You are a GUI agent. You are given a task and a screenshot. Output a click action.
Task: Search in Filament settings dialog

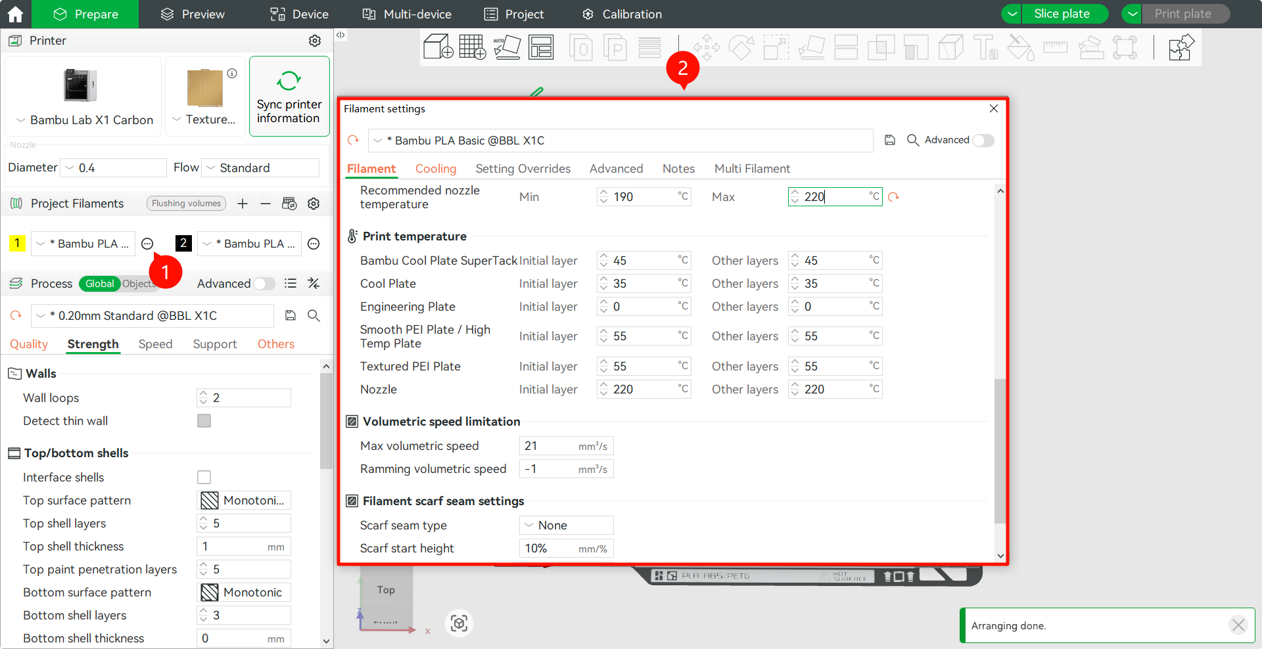[x=913, y=140]
